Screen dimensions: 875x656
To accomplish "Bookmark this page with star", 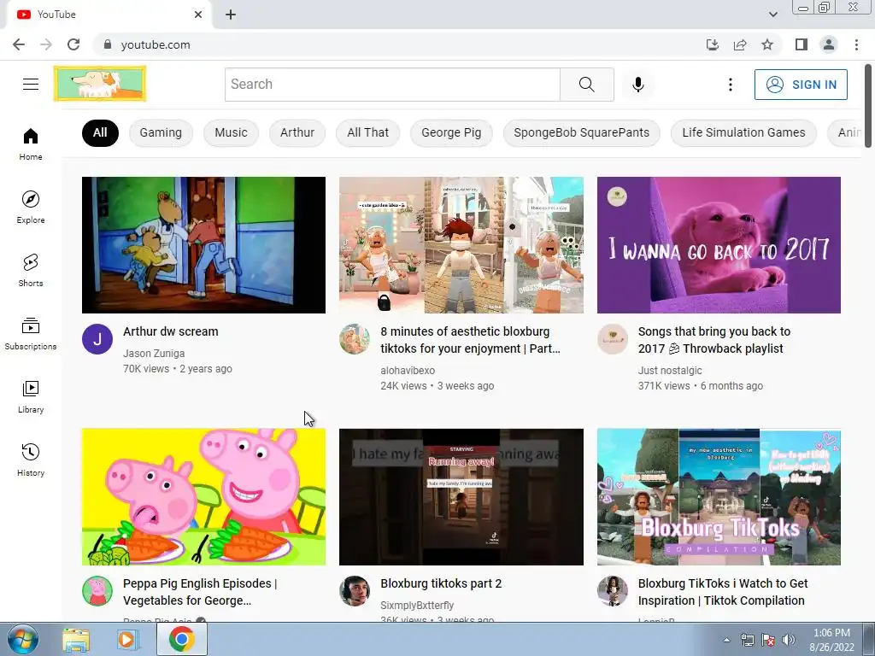I will pyautogui.click(x=767, y=44).
